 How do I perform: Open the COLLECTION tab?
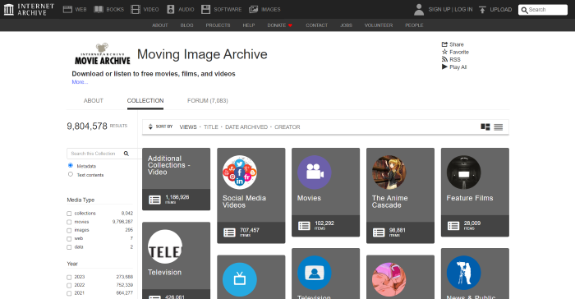145,100
